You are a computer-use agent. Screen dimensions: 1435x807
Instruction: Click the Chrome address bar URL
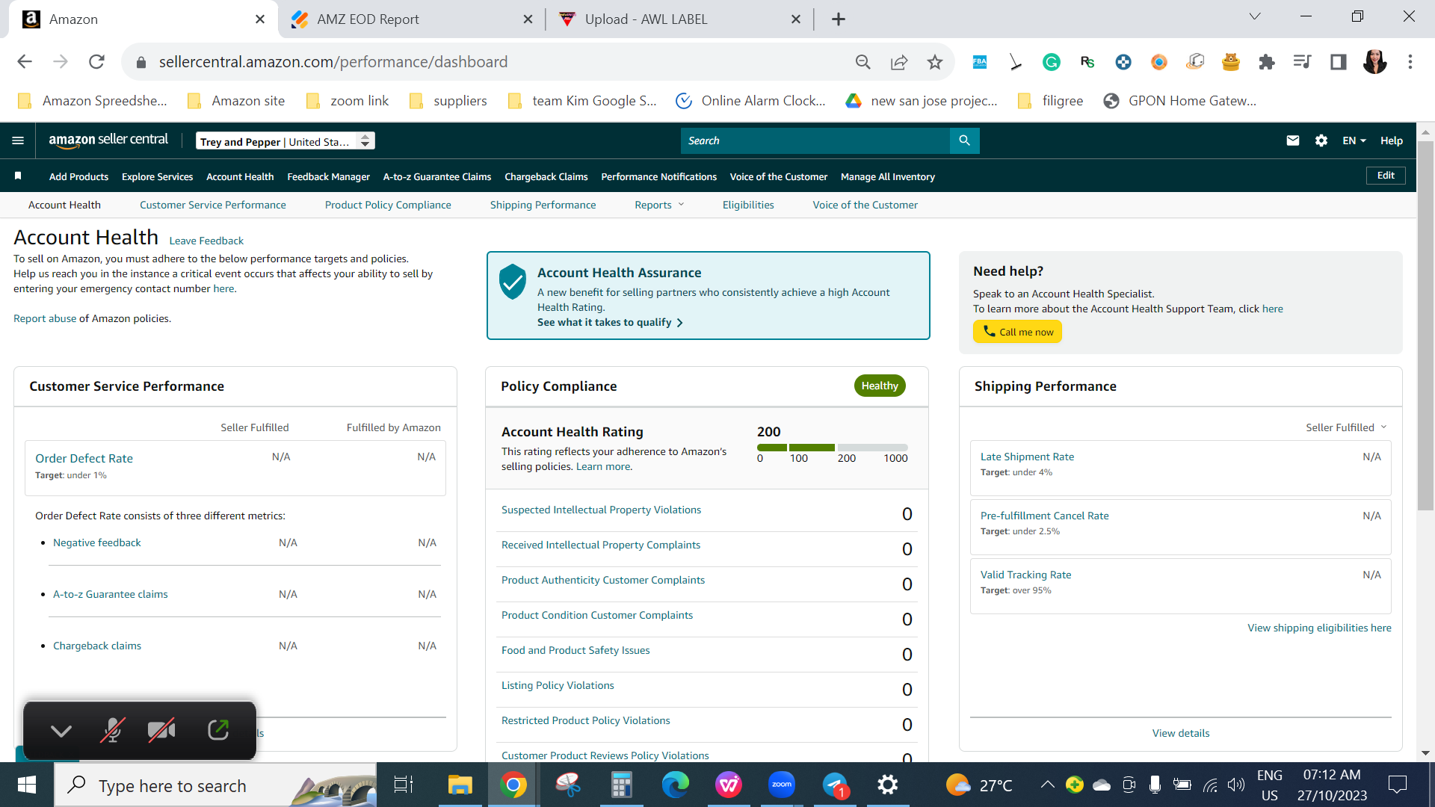click(333, 62)
